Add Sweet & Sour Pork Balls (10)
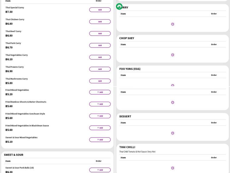The height and width of the screenshot is (173, 230). [100, 170]
